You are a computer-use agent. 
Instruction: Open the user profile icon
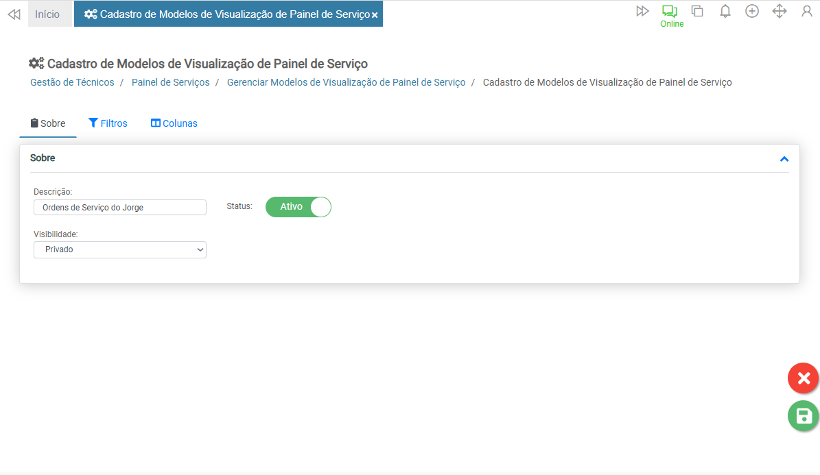point(807,11)
